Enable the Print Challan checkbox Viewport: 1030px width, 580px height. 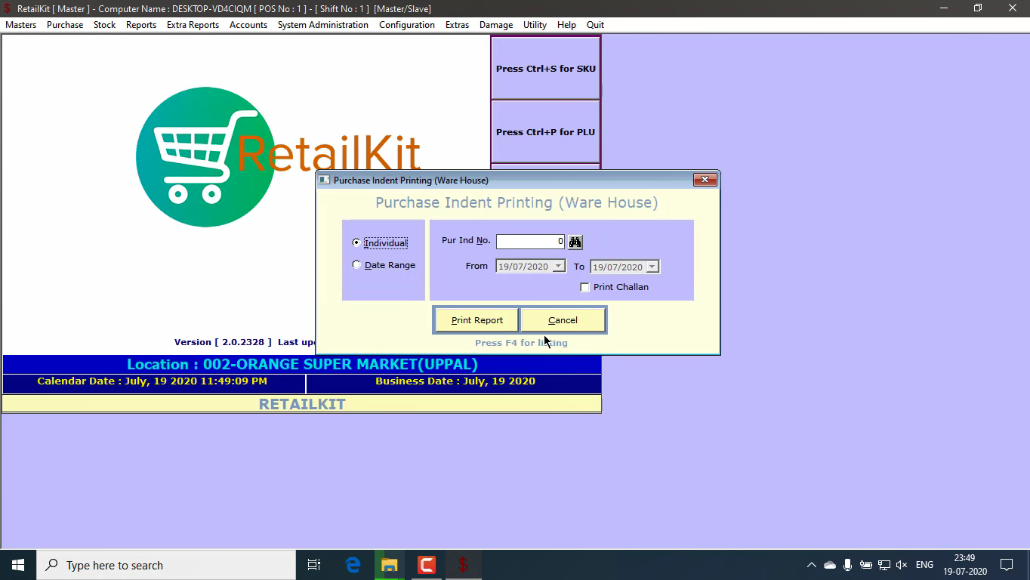(584, 287)
